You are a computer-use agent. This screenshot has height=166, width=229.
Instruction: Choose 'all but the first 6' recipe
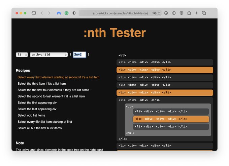40,128
